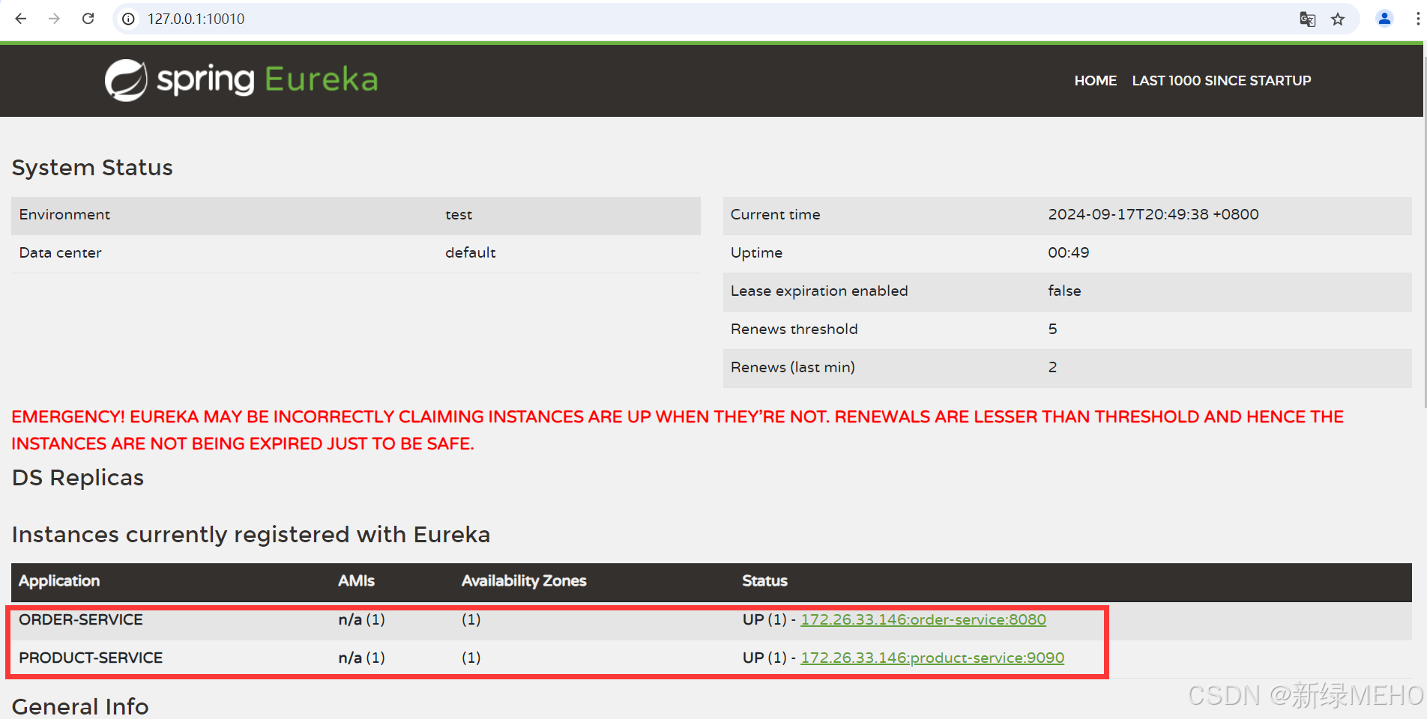1427x719 pixels.
Task: Select n/a (1) AMI cell for ORDER-SERVICE
Action: 361,619
